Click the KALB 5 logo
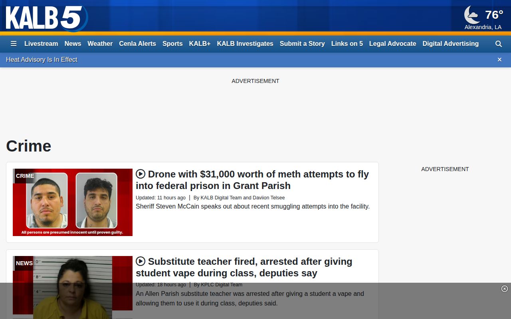 [x=47, y=18]
